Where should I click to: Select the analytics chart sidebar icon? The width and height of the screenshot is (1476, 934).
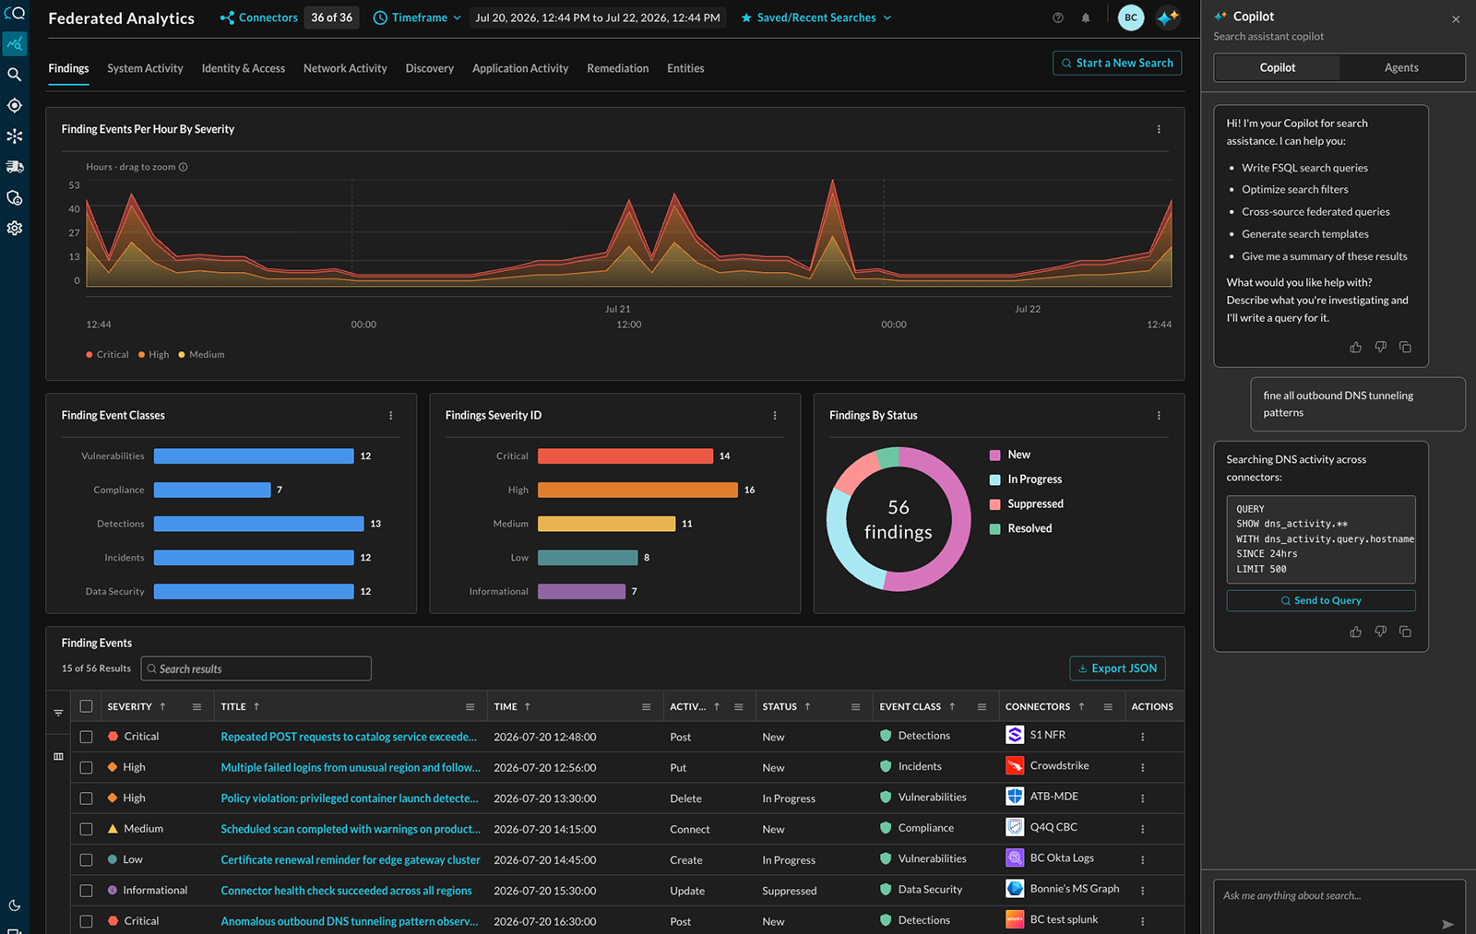[x=14, y=43]
